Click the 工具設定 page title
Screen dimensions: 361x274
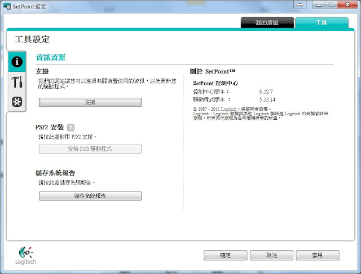(x=32, y=40)
